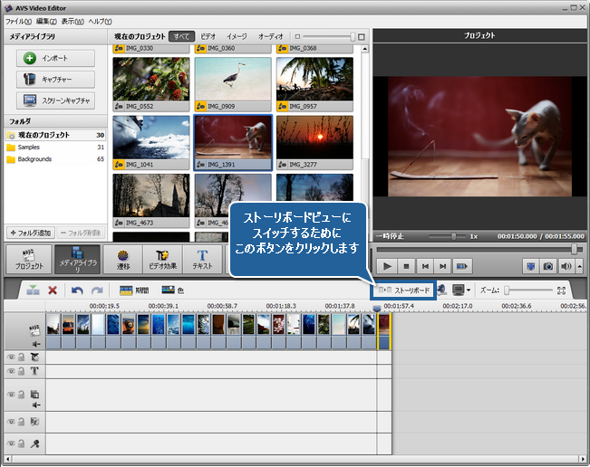Toggle visibility of the text track
The image size is (590, 467).
[12, 371]
